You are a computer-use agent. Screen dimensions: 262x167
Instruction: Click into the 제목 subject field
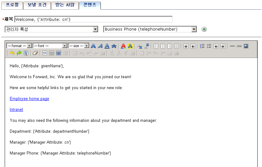(x=93, y=19)
